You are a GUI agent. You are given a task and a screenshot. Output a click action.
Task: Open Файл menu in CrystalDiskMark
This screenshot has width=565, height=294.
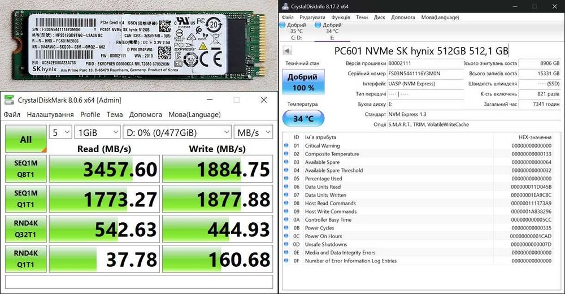tap(12, 114)
